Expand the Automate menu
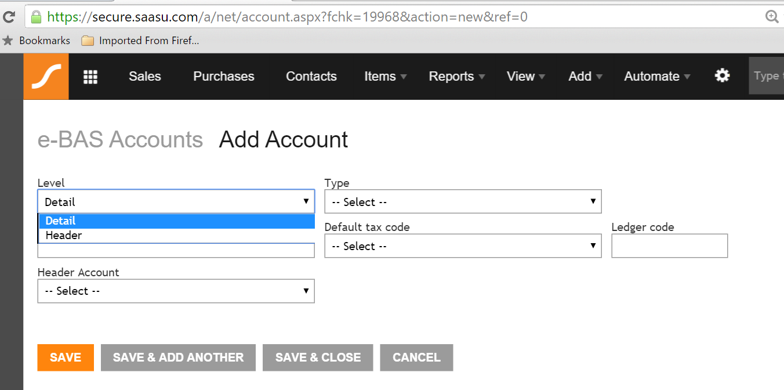 (658, 77)
